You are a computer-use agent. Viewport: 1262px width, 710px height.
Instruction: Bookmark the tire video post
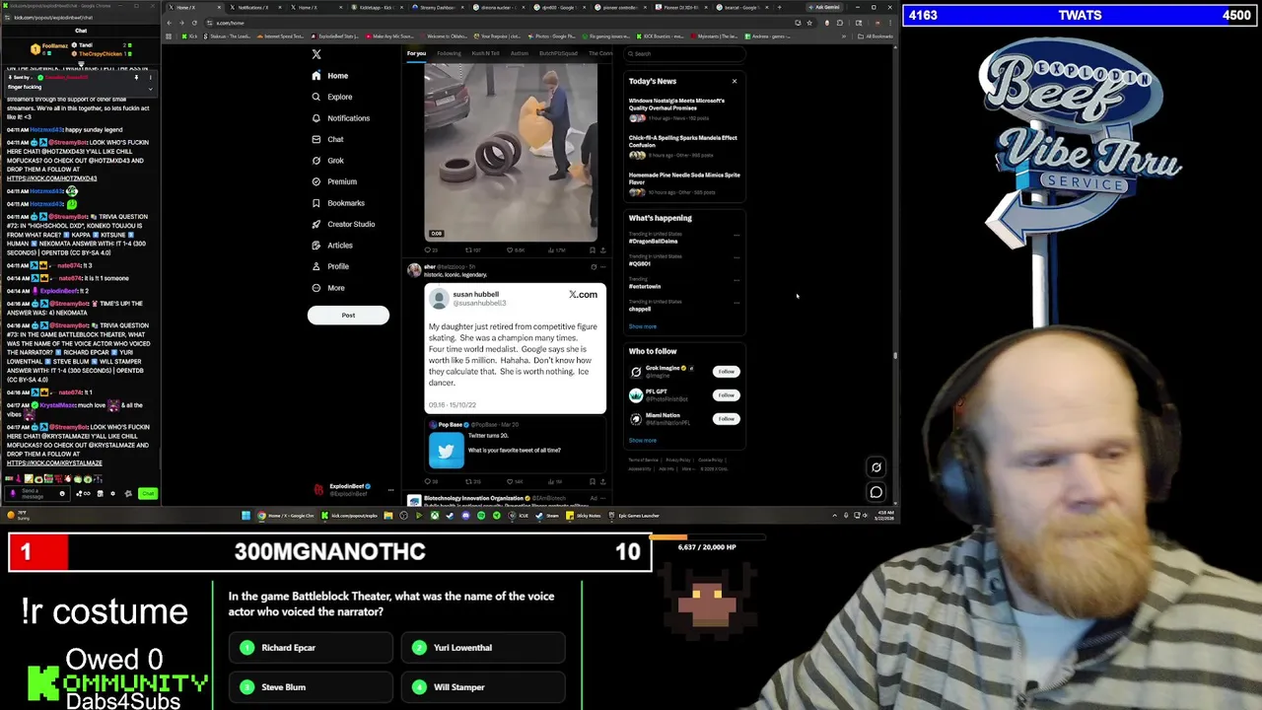(x=592, y=250)
